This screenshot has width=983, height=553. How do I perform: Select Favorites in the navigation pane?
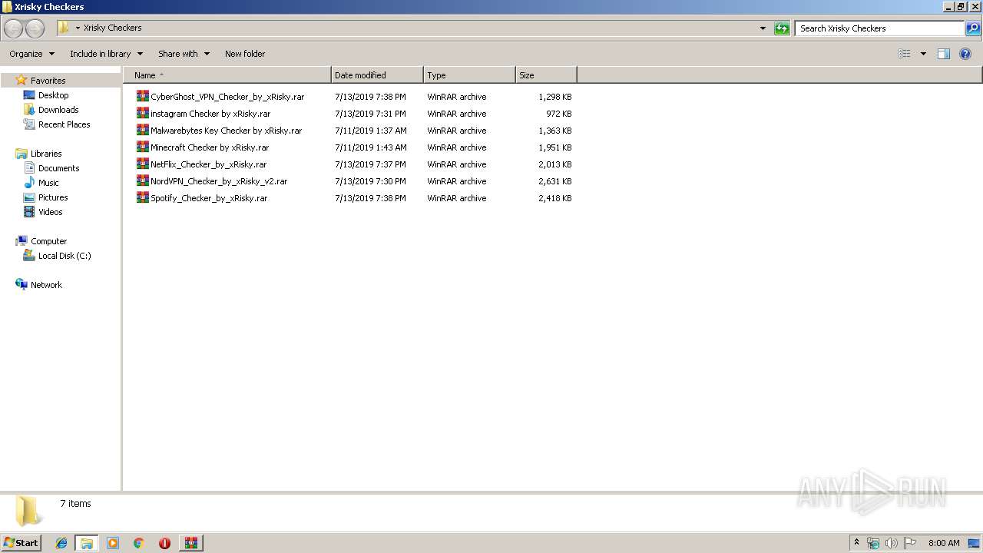pyautogui.click(x=48, y=81)
